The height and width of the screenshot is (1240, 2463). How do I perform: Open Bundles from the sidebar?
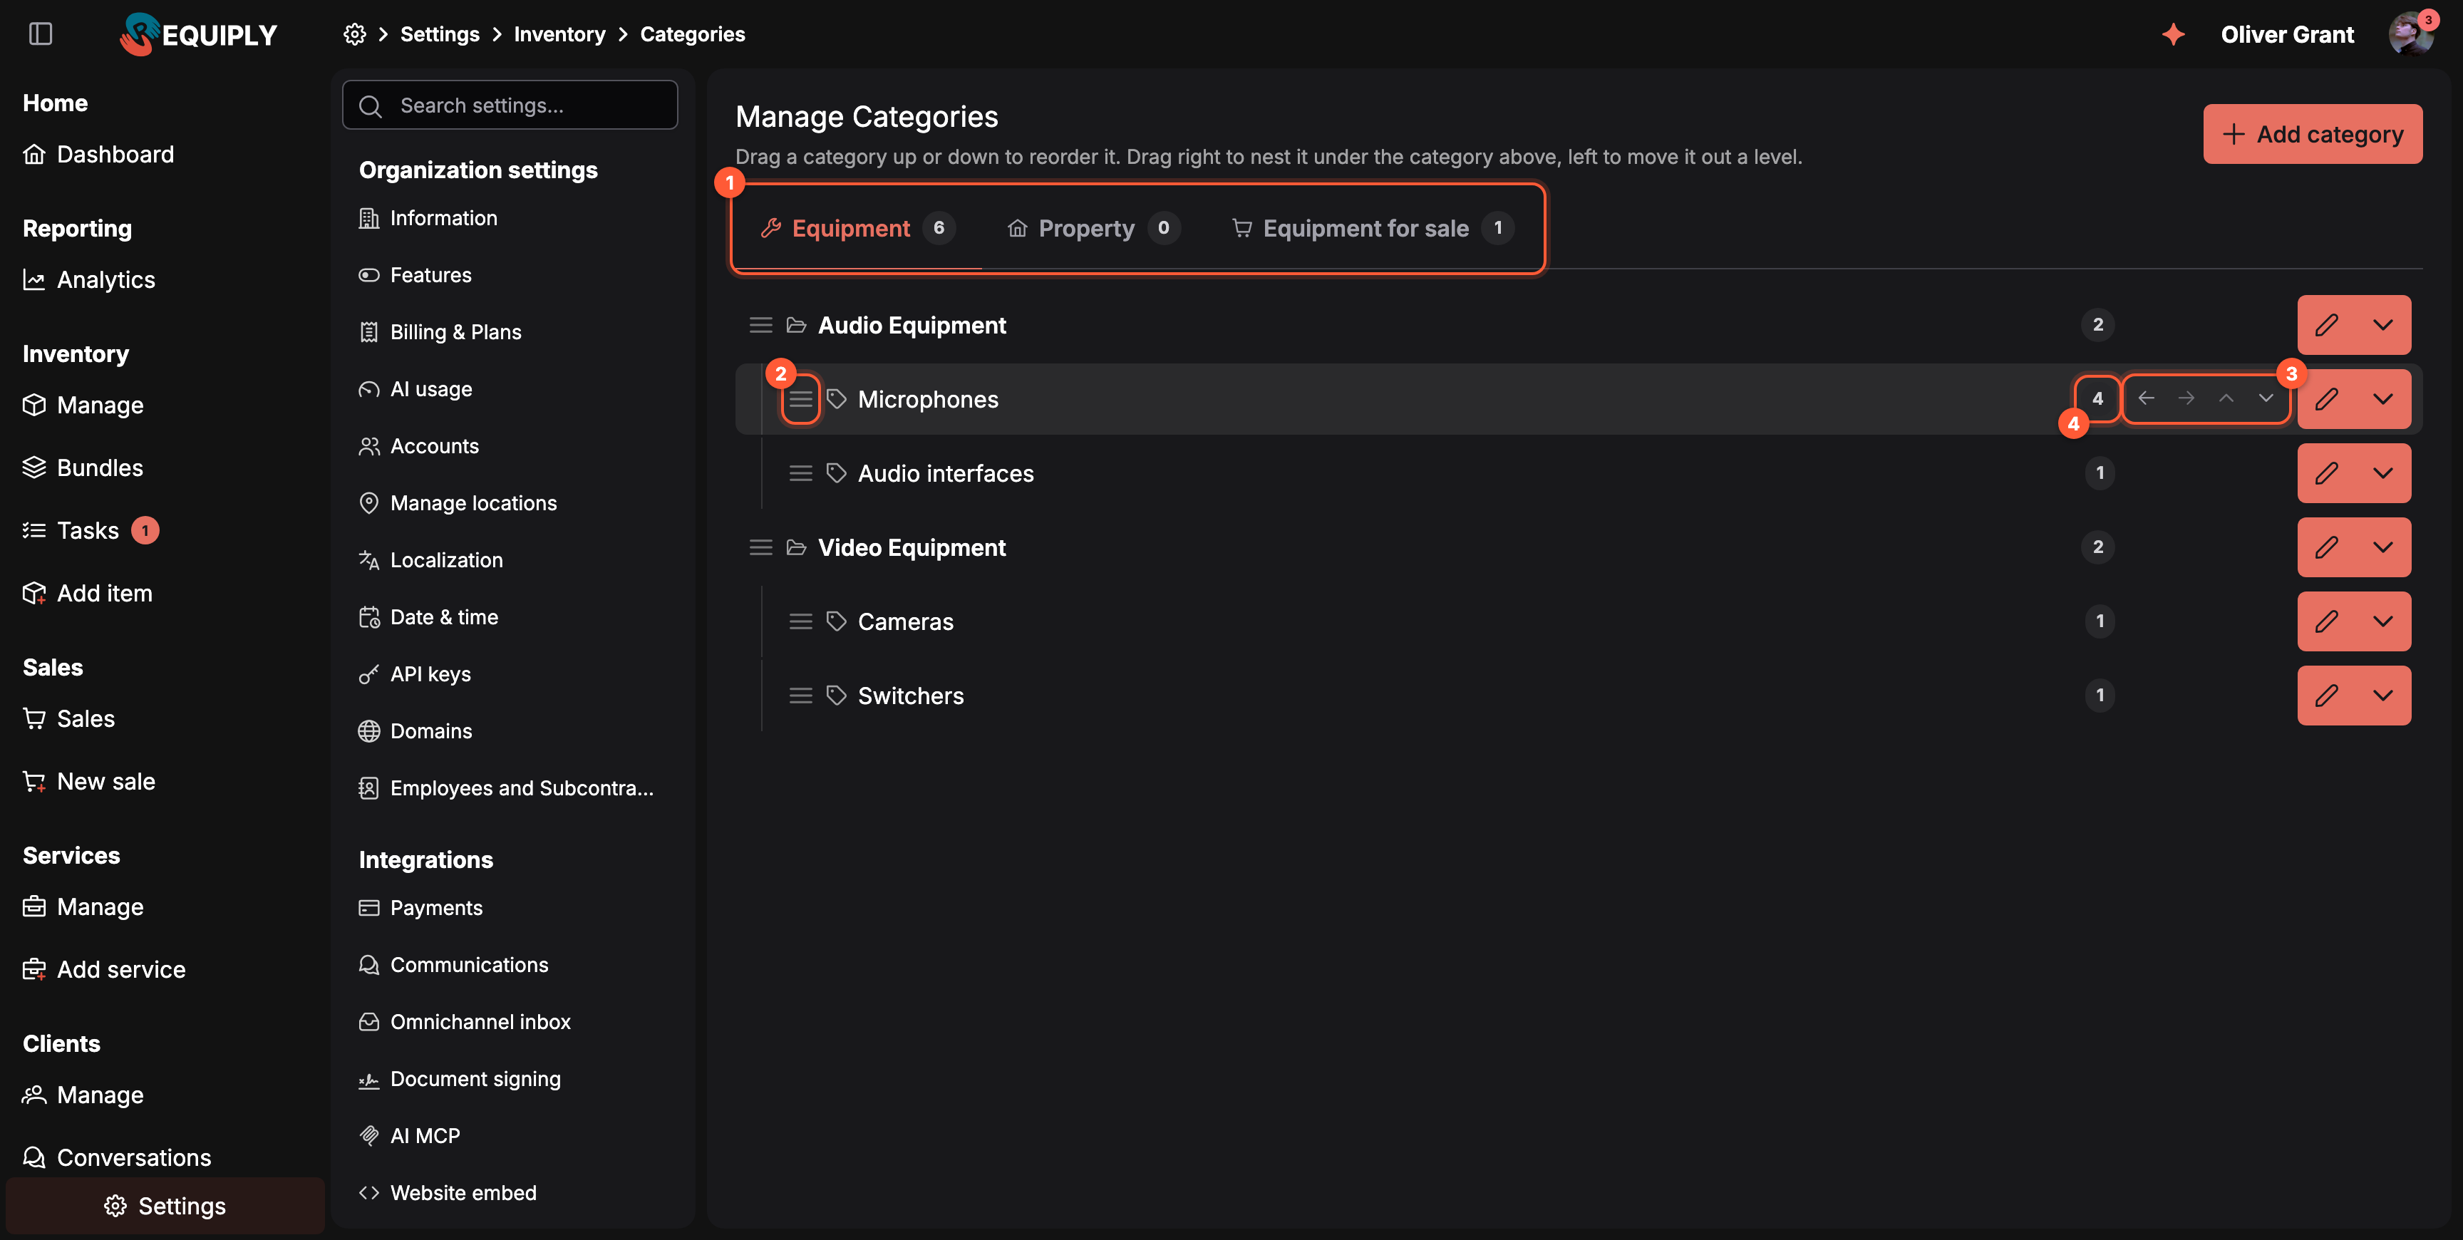click(83, 467)
